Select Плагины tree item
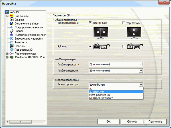 tap(20, 46)
